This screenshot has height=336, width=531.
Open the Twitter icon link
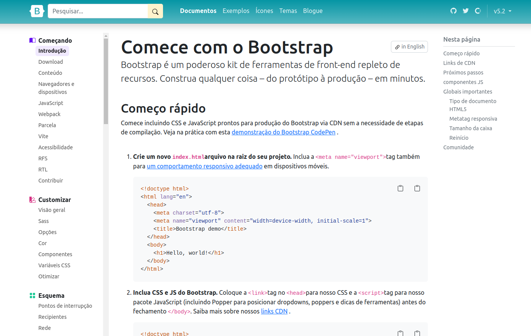(466, 11)
